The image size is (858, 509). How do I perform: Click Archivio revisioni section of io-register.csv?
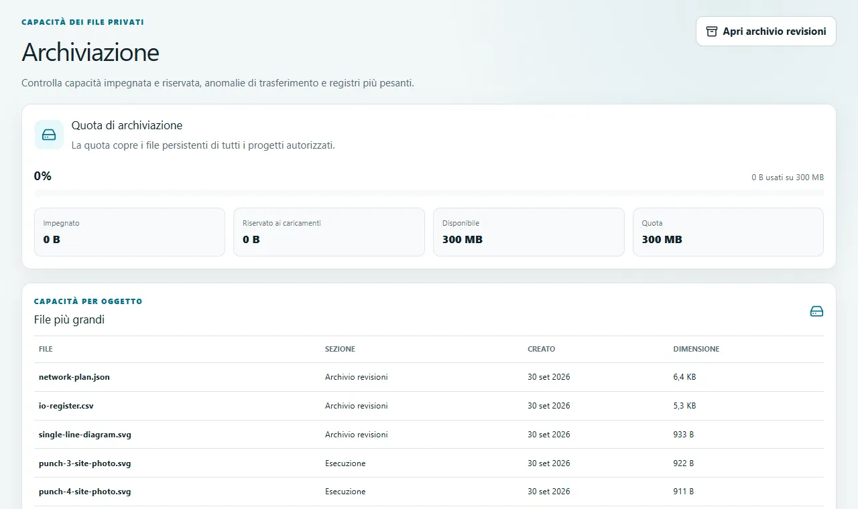pyautogui.click(x=357, y=406)
